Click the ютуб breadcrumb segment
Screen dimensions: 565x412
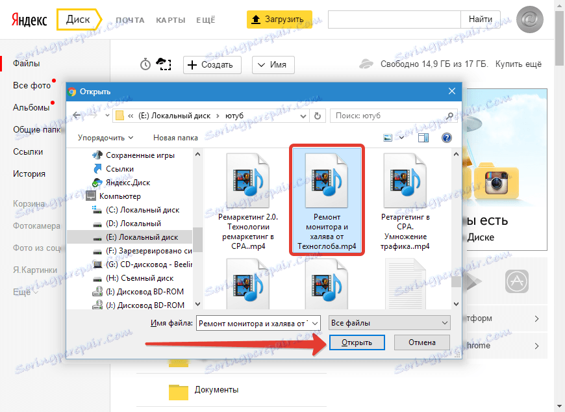pyautogui.click(x=234, y=116)
